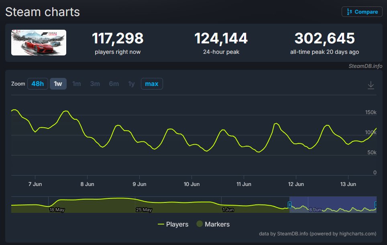This screenshot has width=387, height=245.
Task: Click the 9 Jun axis label
Action: point(139,184)
